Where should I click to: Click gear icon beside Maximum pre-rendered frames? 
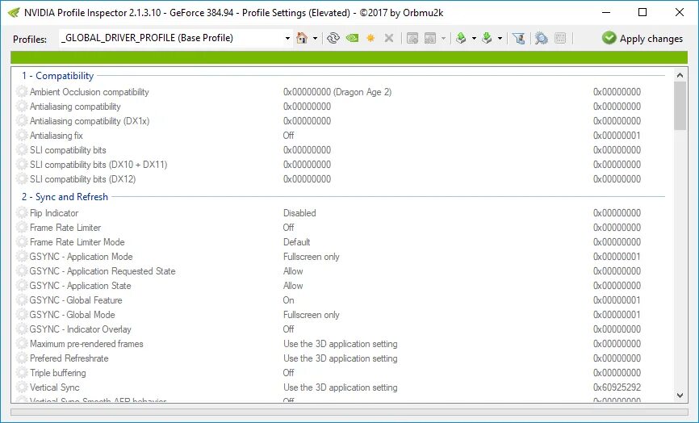click(x=22, y=344)
